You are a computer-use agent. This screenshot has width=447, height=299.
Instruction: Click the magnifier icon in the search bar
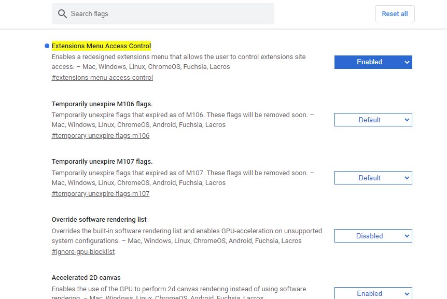tap(62, 14)
